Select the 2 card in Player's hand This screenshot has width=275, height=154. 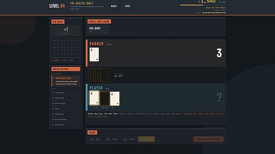coord(115,98)
